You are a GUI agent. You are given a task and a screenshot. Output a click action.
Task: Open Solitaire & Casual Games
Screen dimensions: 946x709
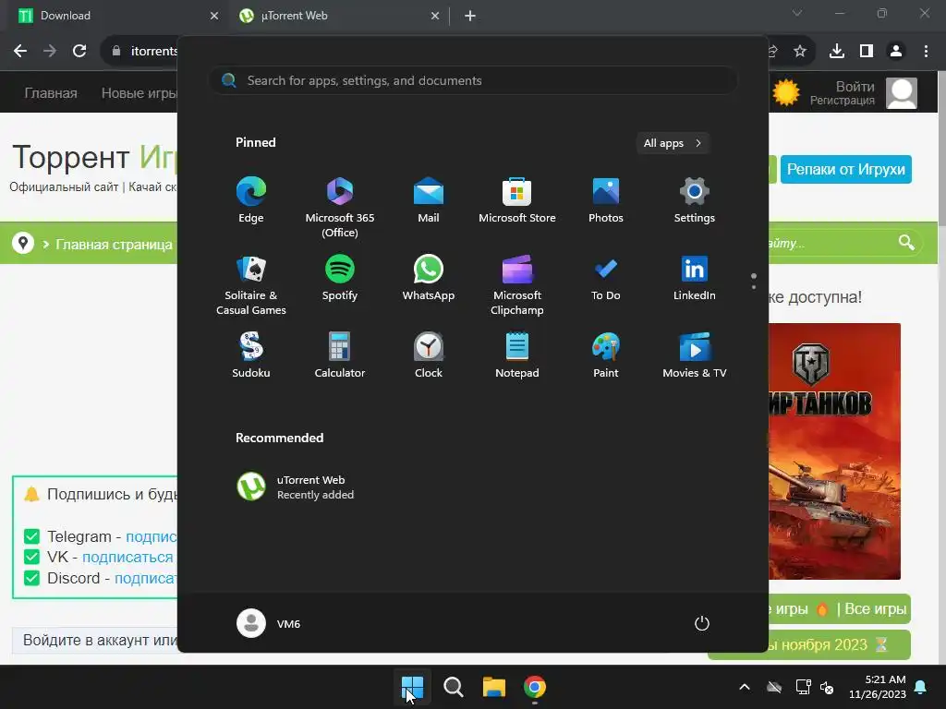[x=251, y=284]
